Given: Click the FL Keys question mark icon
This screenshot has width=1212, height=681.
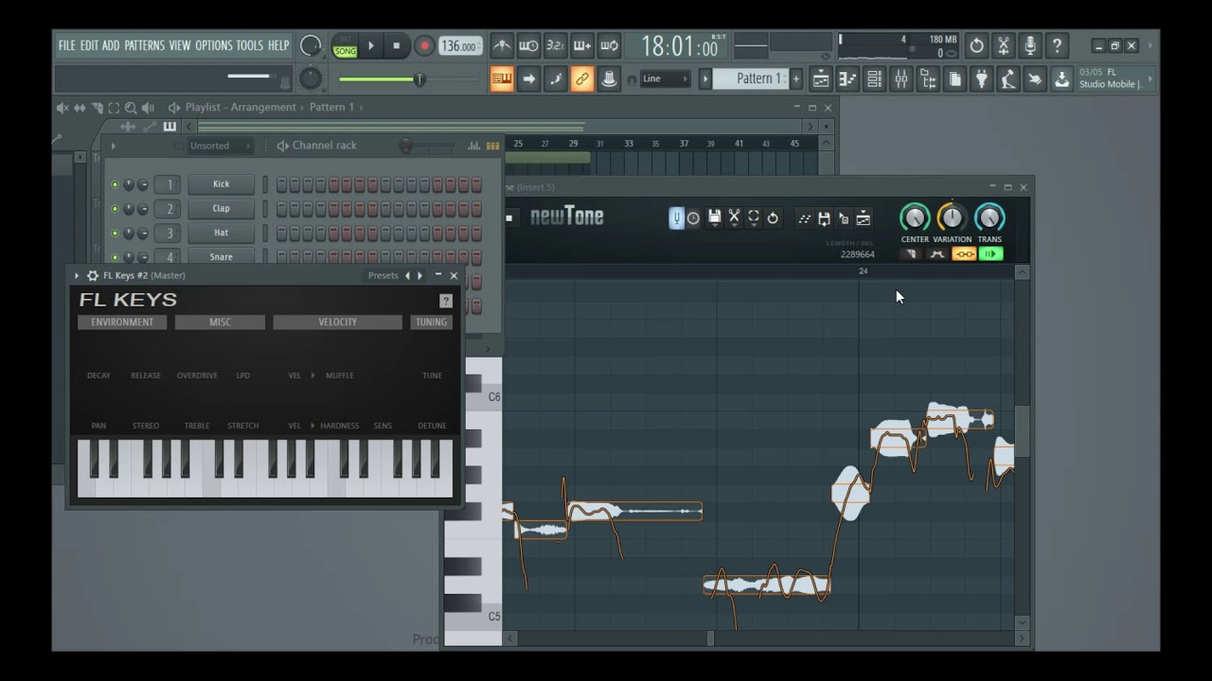Looking at the screenshot, I should pos(446,301).
